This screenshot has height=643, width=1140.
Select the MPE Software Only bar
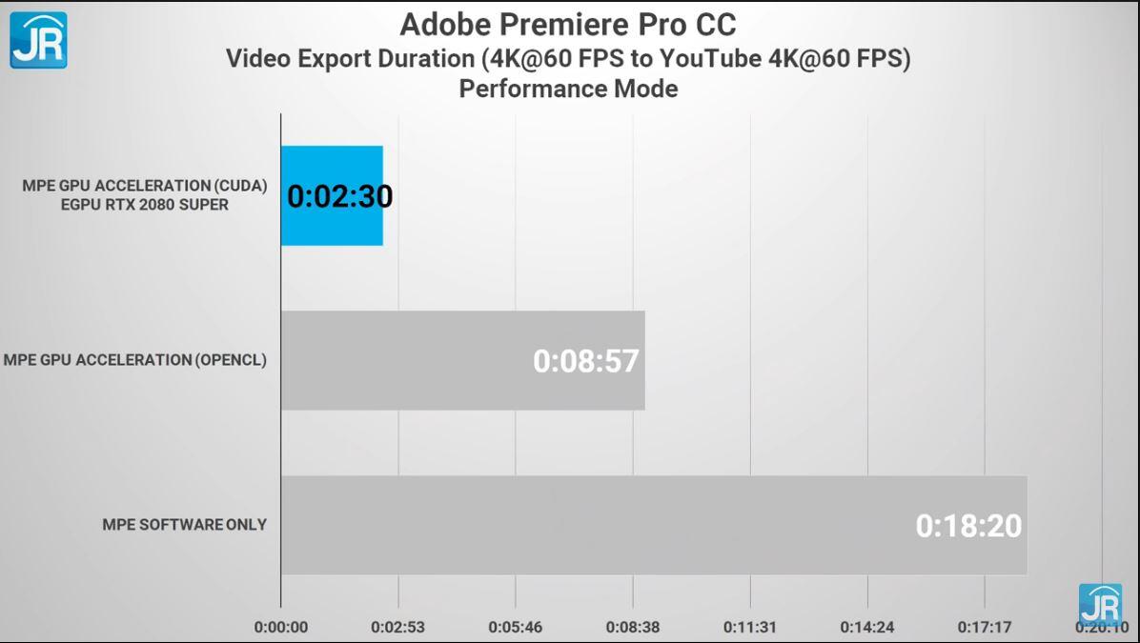pyautogui.click(x=654, y=525)
